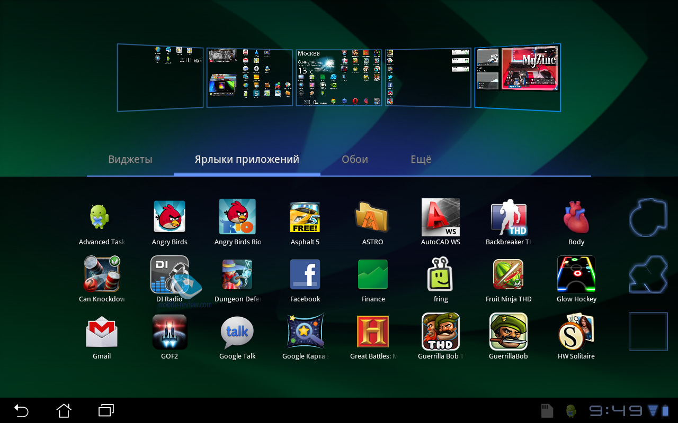Viewport: 678px width, 423px height.
Task: Select the square outline shape on right
Action: pos(648,332)
